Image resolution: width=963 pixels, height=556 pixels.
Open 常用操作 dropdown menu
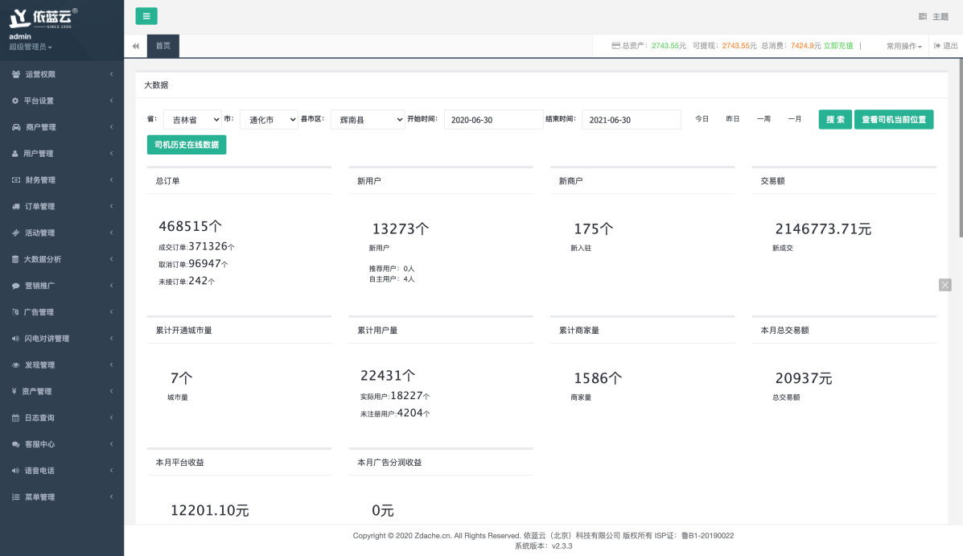(903, 47)
